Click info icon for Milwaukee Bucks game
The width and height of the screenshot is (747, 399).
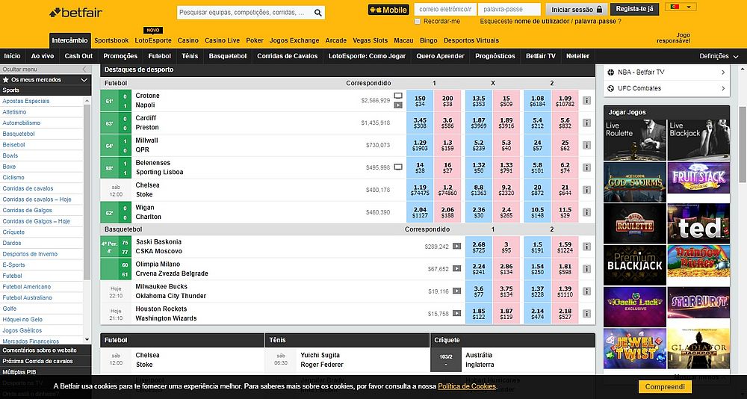587,291
